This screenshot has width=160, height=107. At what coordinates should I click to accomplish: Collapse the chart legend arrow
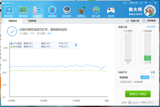(76, 45)
